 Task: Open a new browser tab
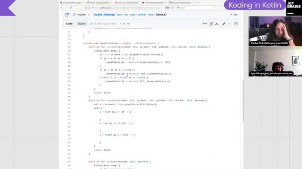pyautogui.click(x=198, y=3)
